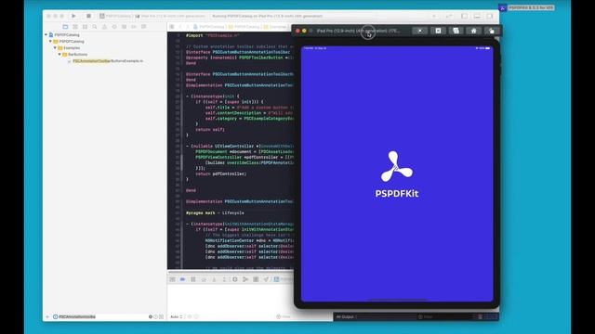Open the Find navigator magnifier icon

(95, 27)
